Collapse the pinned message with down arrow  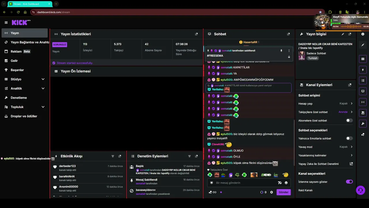(289, 57)
